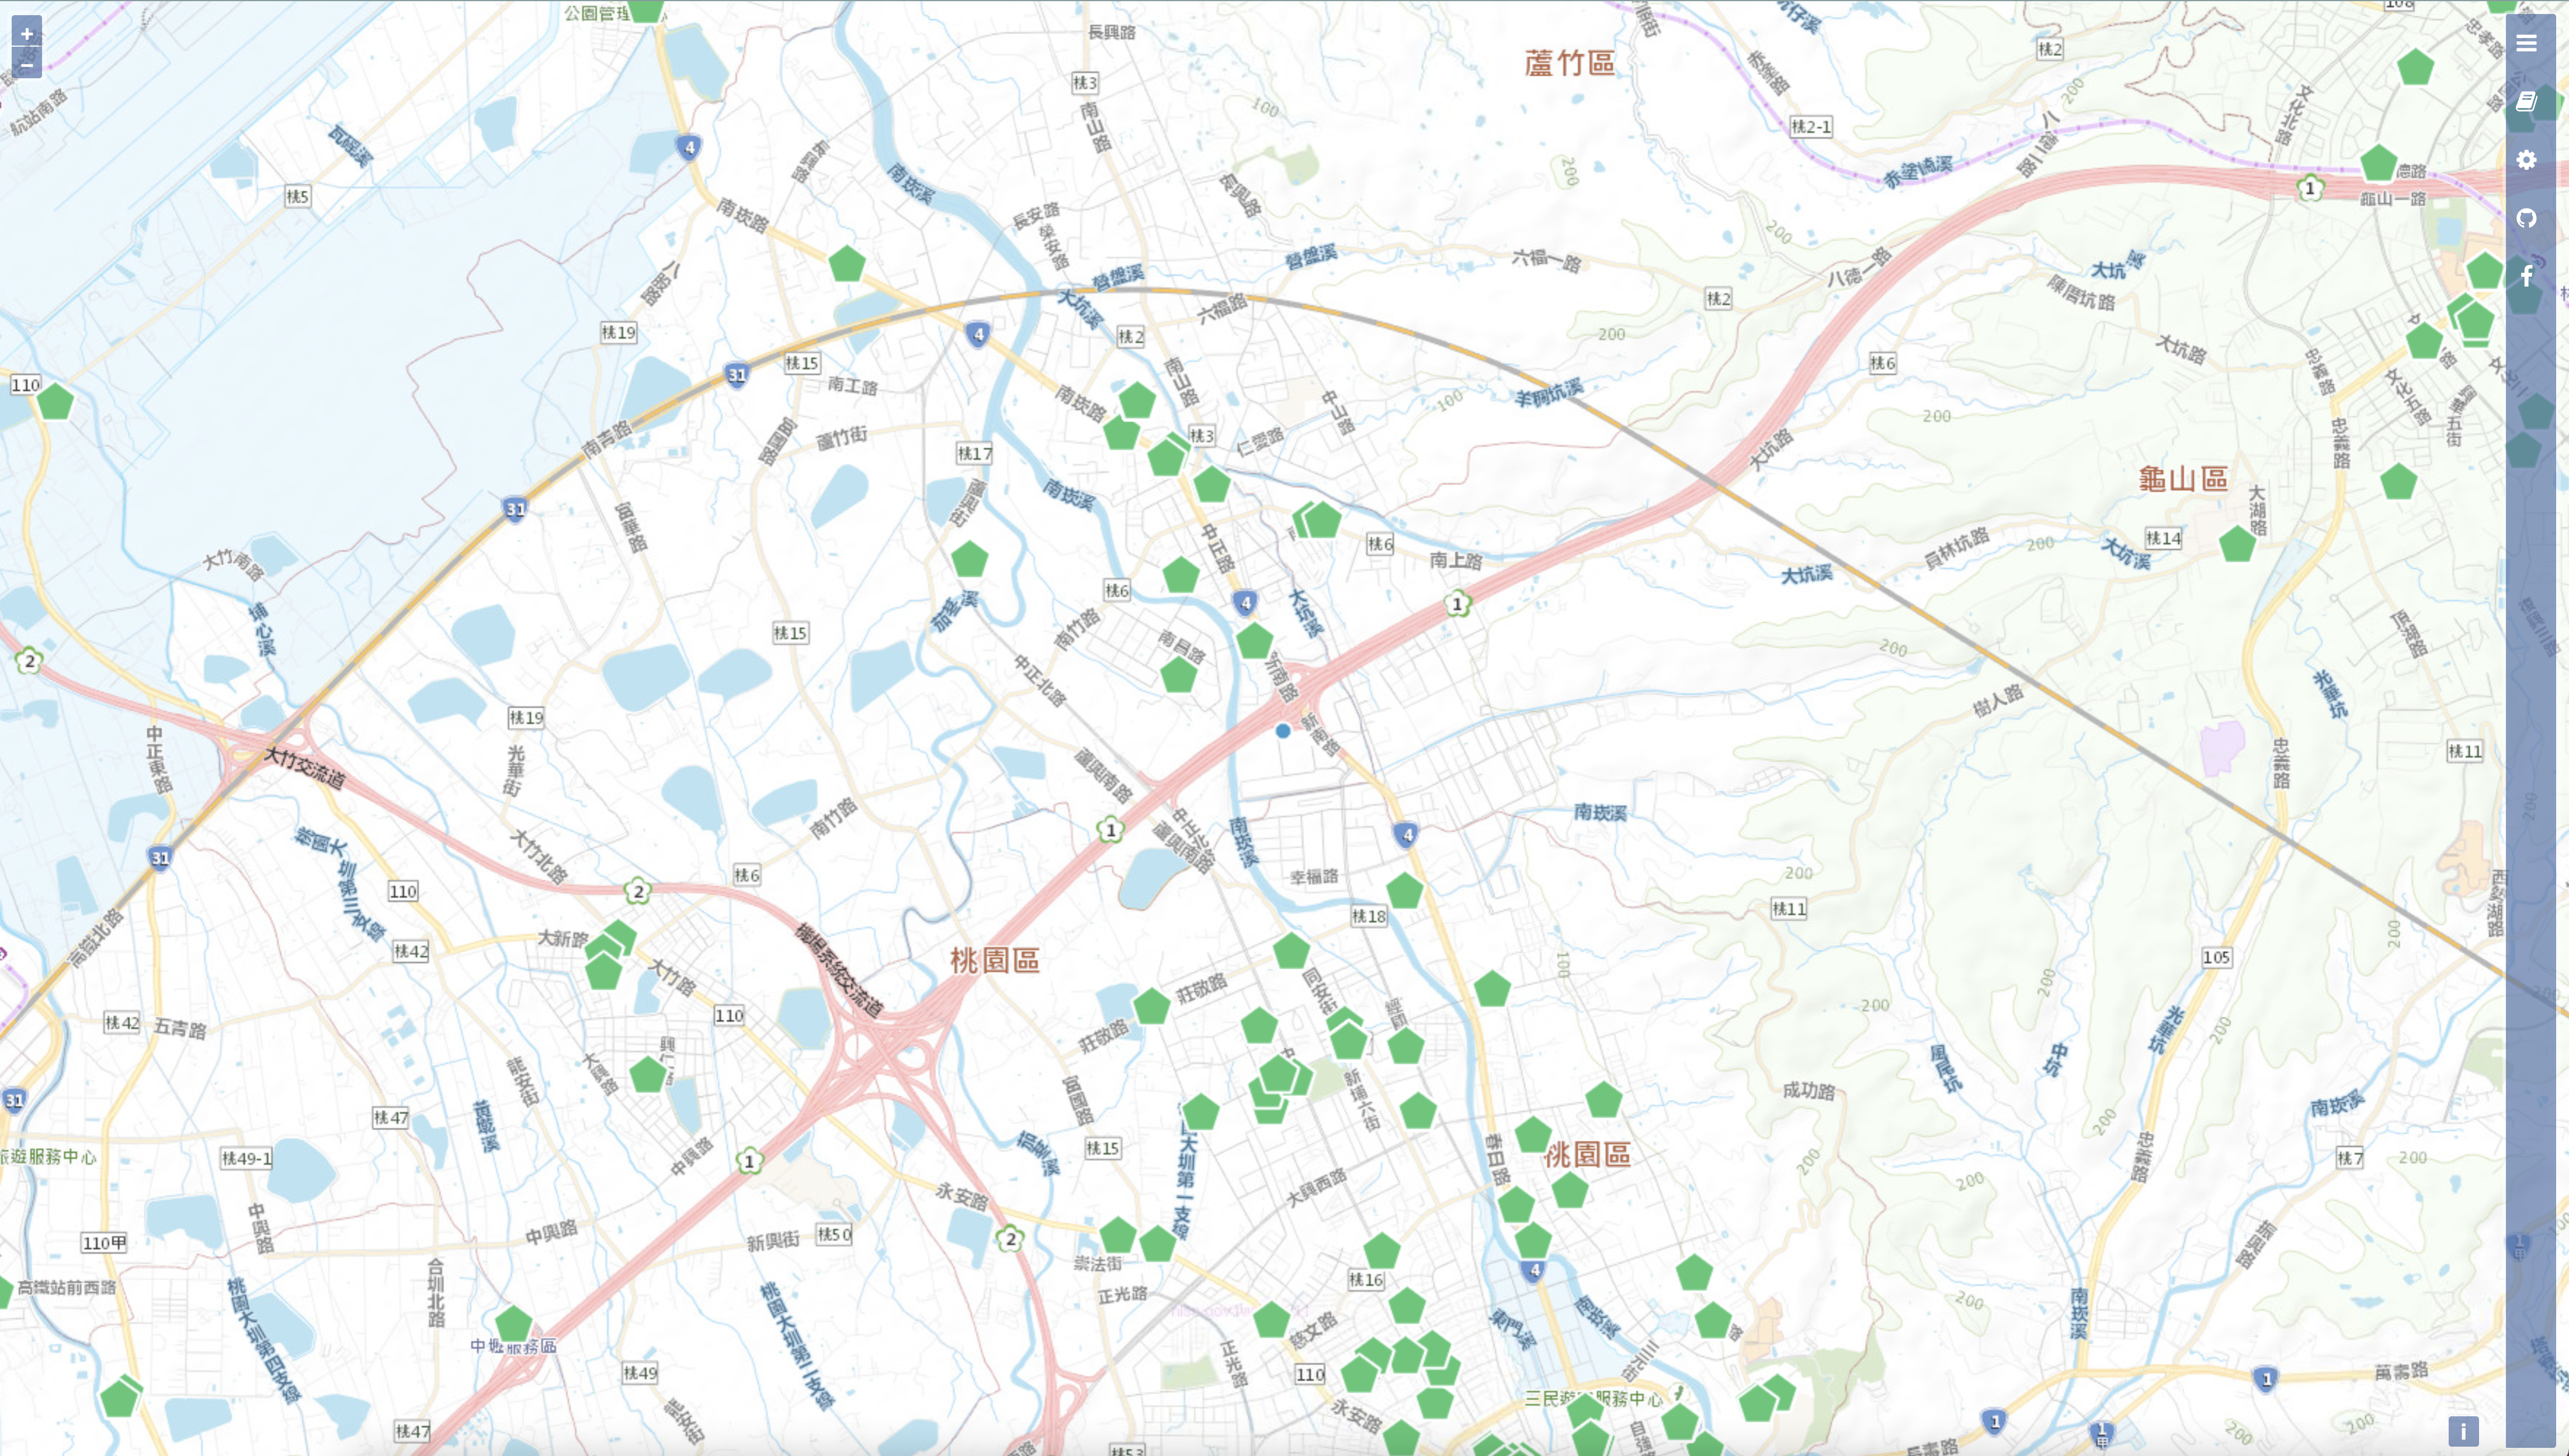Open the book guide icon

coord(2526,101)
